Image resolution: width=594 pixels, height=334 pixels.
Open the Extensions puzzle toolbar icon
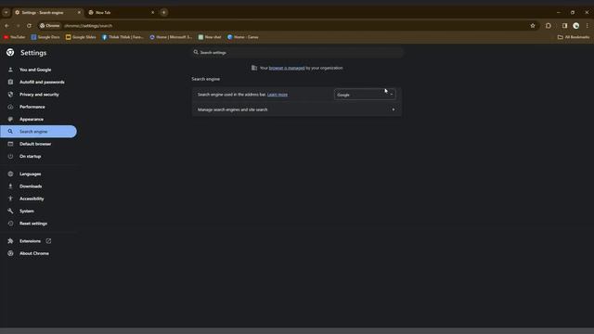coord(549,26)
